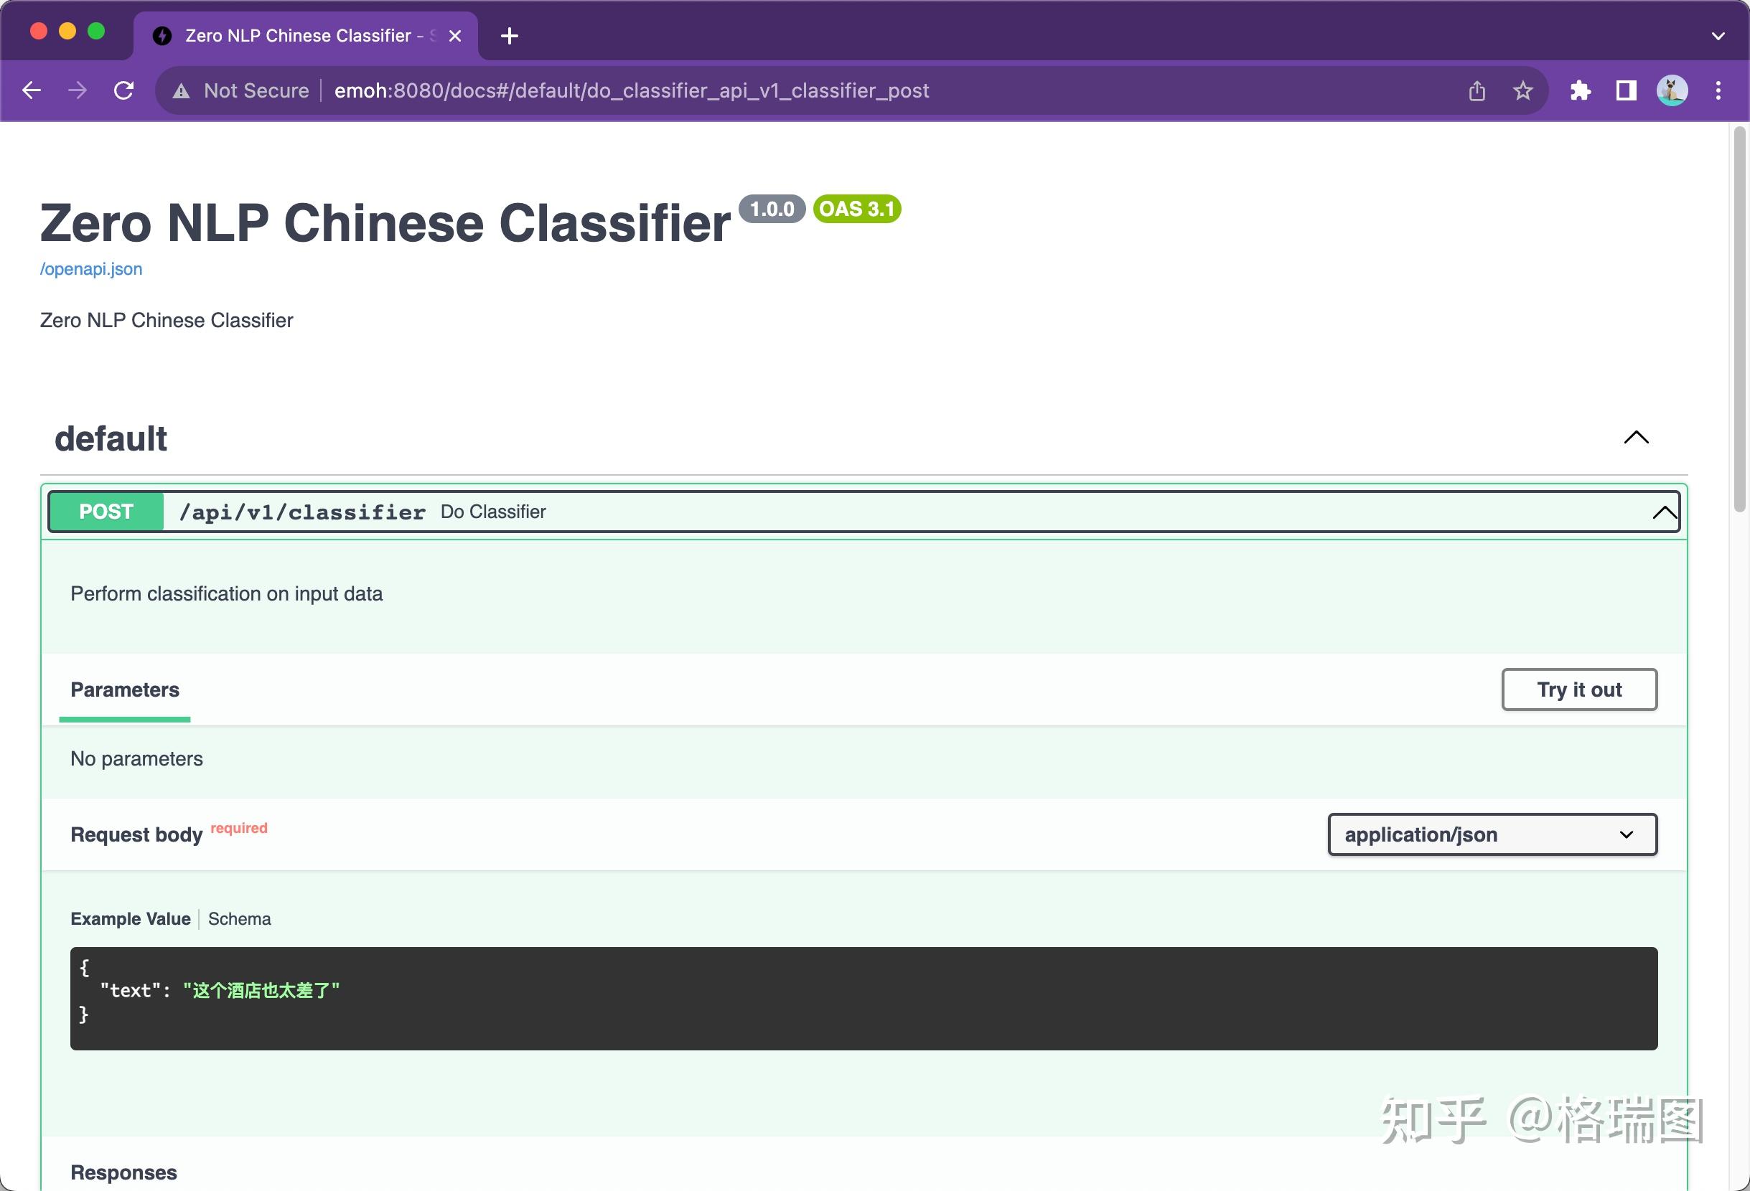This screenshot has height=1191, width=1750.
Task: Open the /openapi.json link
Action: pyautogui.click(x=91, y=269)
